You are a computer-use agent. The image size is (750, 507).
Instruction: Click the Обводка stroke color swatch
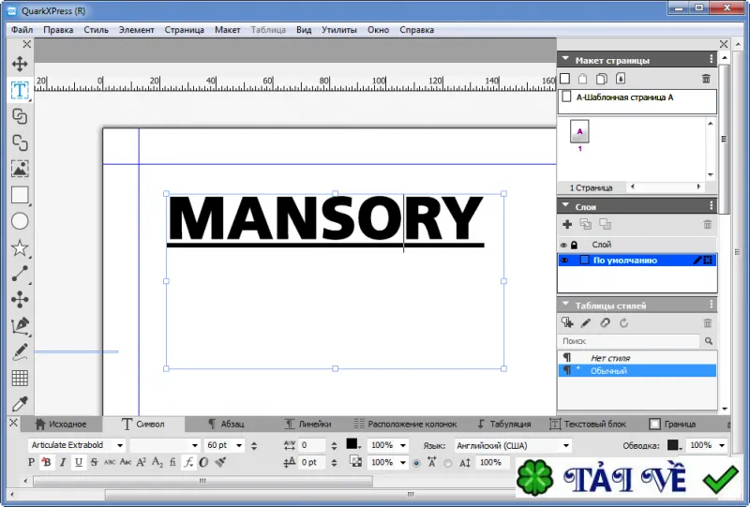tap(672, 445)
